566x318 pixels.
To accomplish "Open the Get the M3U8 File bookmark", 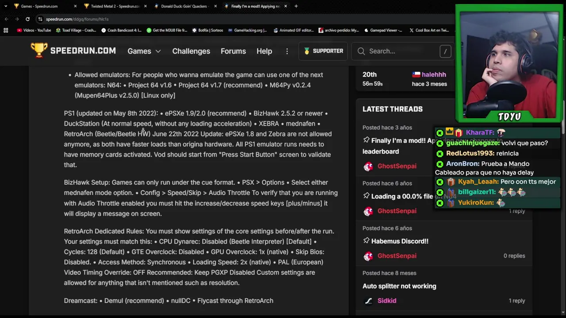I will [167, 30].
